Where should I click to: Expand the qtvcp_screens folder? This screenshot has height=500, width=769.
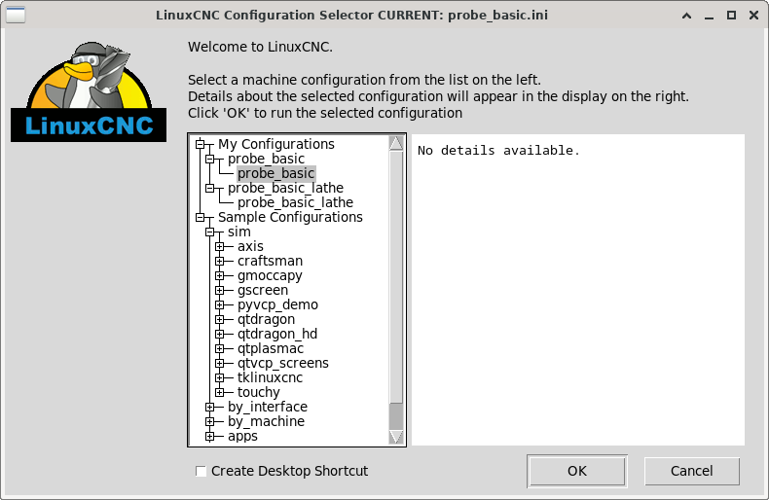coord(220,363)
